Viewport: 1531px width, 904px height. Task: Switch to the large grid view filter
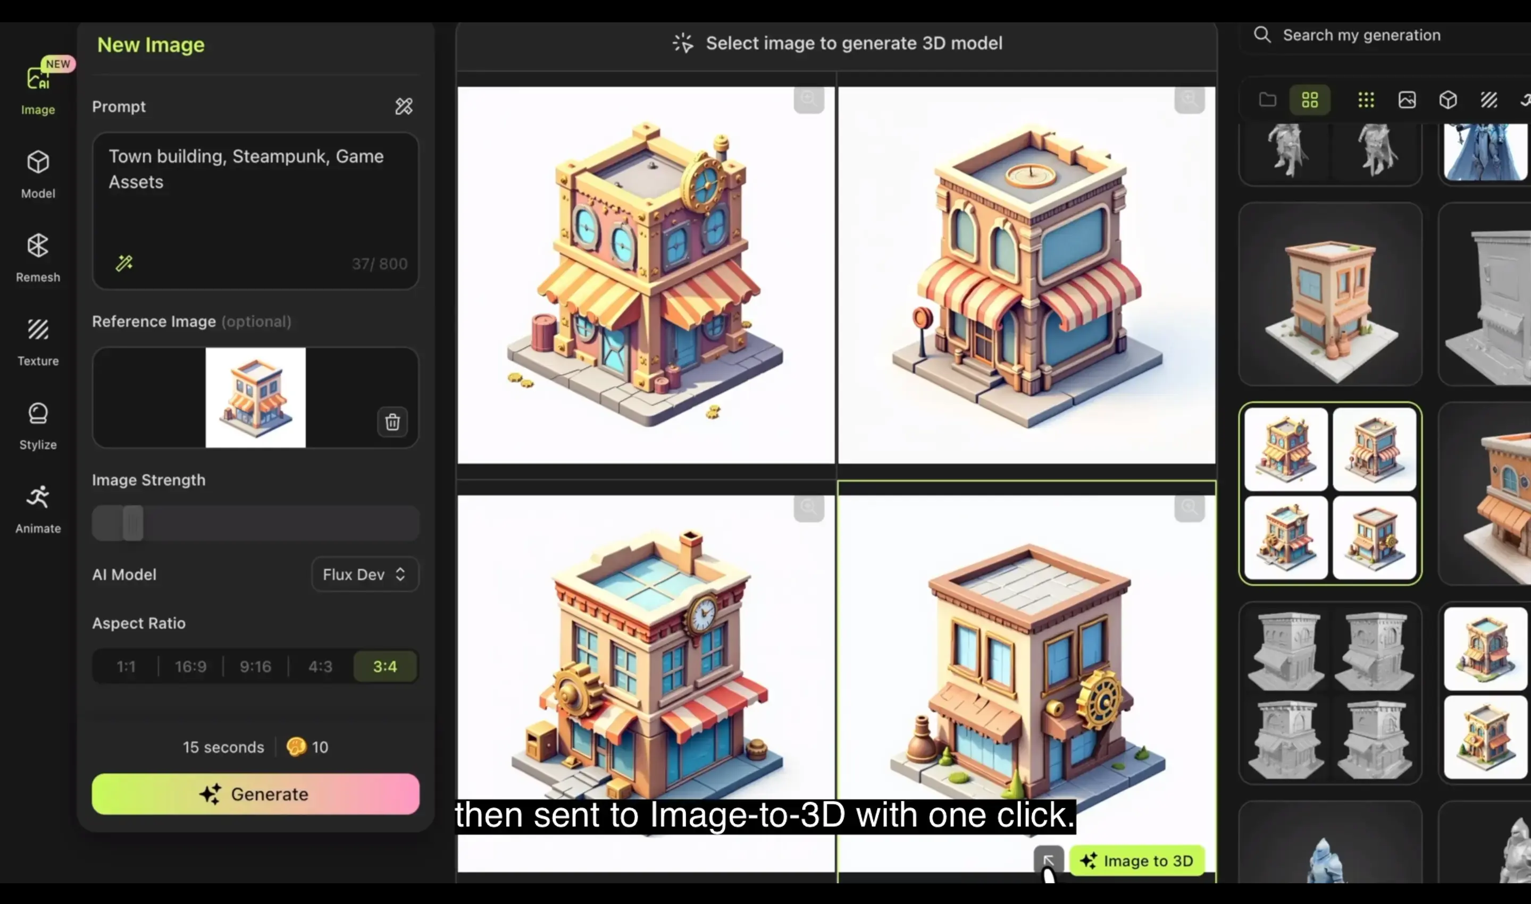1310,100
